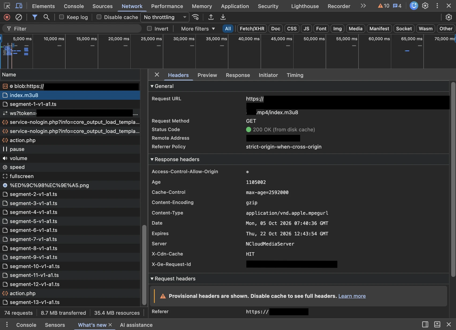Viewport: 456px width, 330px height.
Task: Import HAR file upload icon
Action: [x=211, y=17]
